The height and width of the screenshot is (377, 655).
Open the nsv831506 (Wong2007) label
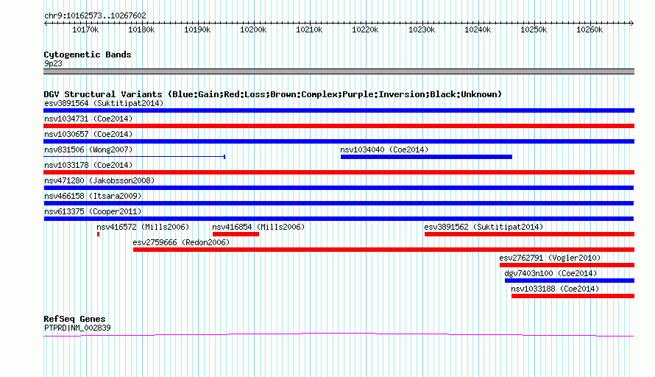tap(88, 149)
